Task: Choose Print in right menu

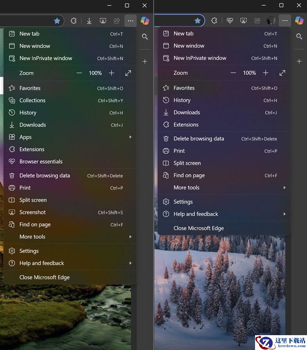Action: [224, 151]
